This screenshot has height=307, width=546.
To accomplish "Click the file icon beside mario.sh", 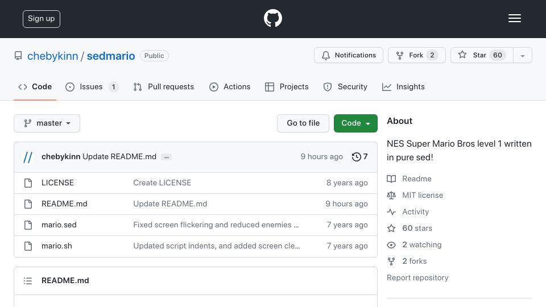I will pyautogui.click(x=28, y=246).
